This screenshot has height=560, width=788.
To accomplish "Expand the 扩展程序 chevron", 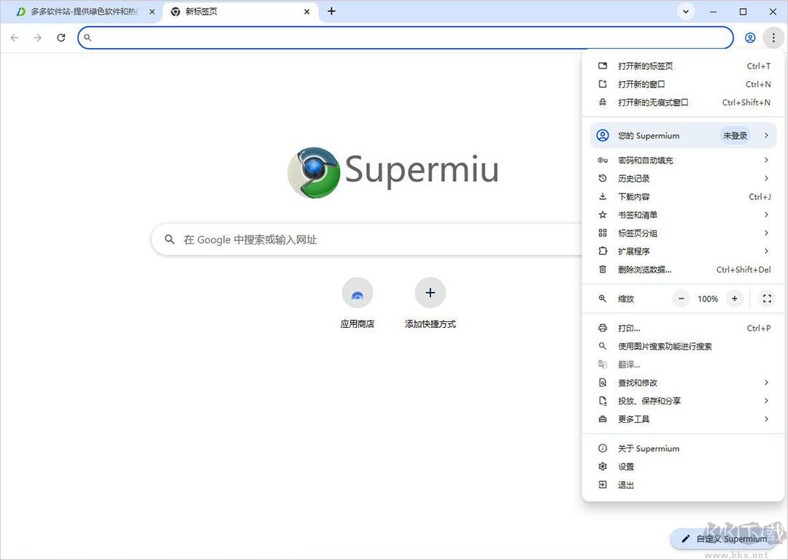I will coord(766,251).
